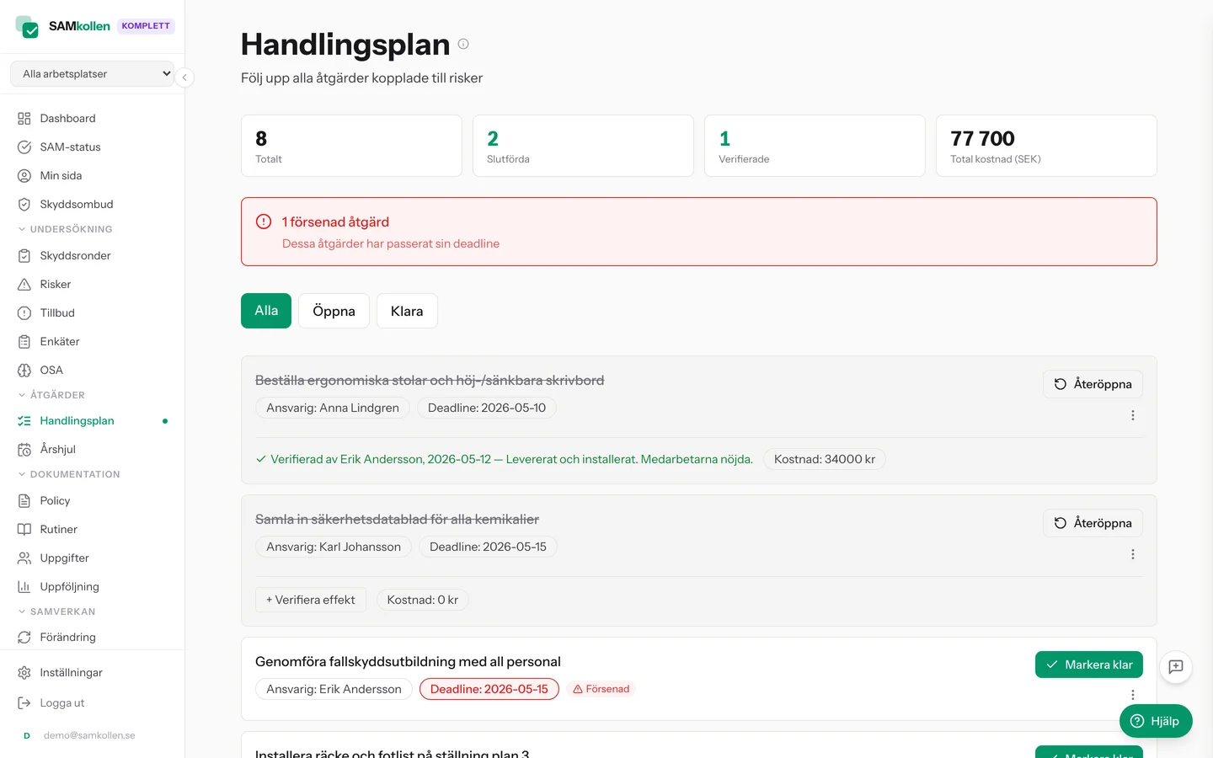Click the Policy document icon

(x=24, y=501)
